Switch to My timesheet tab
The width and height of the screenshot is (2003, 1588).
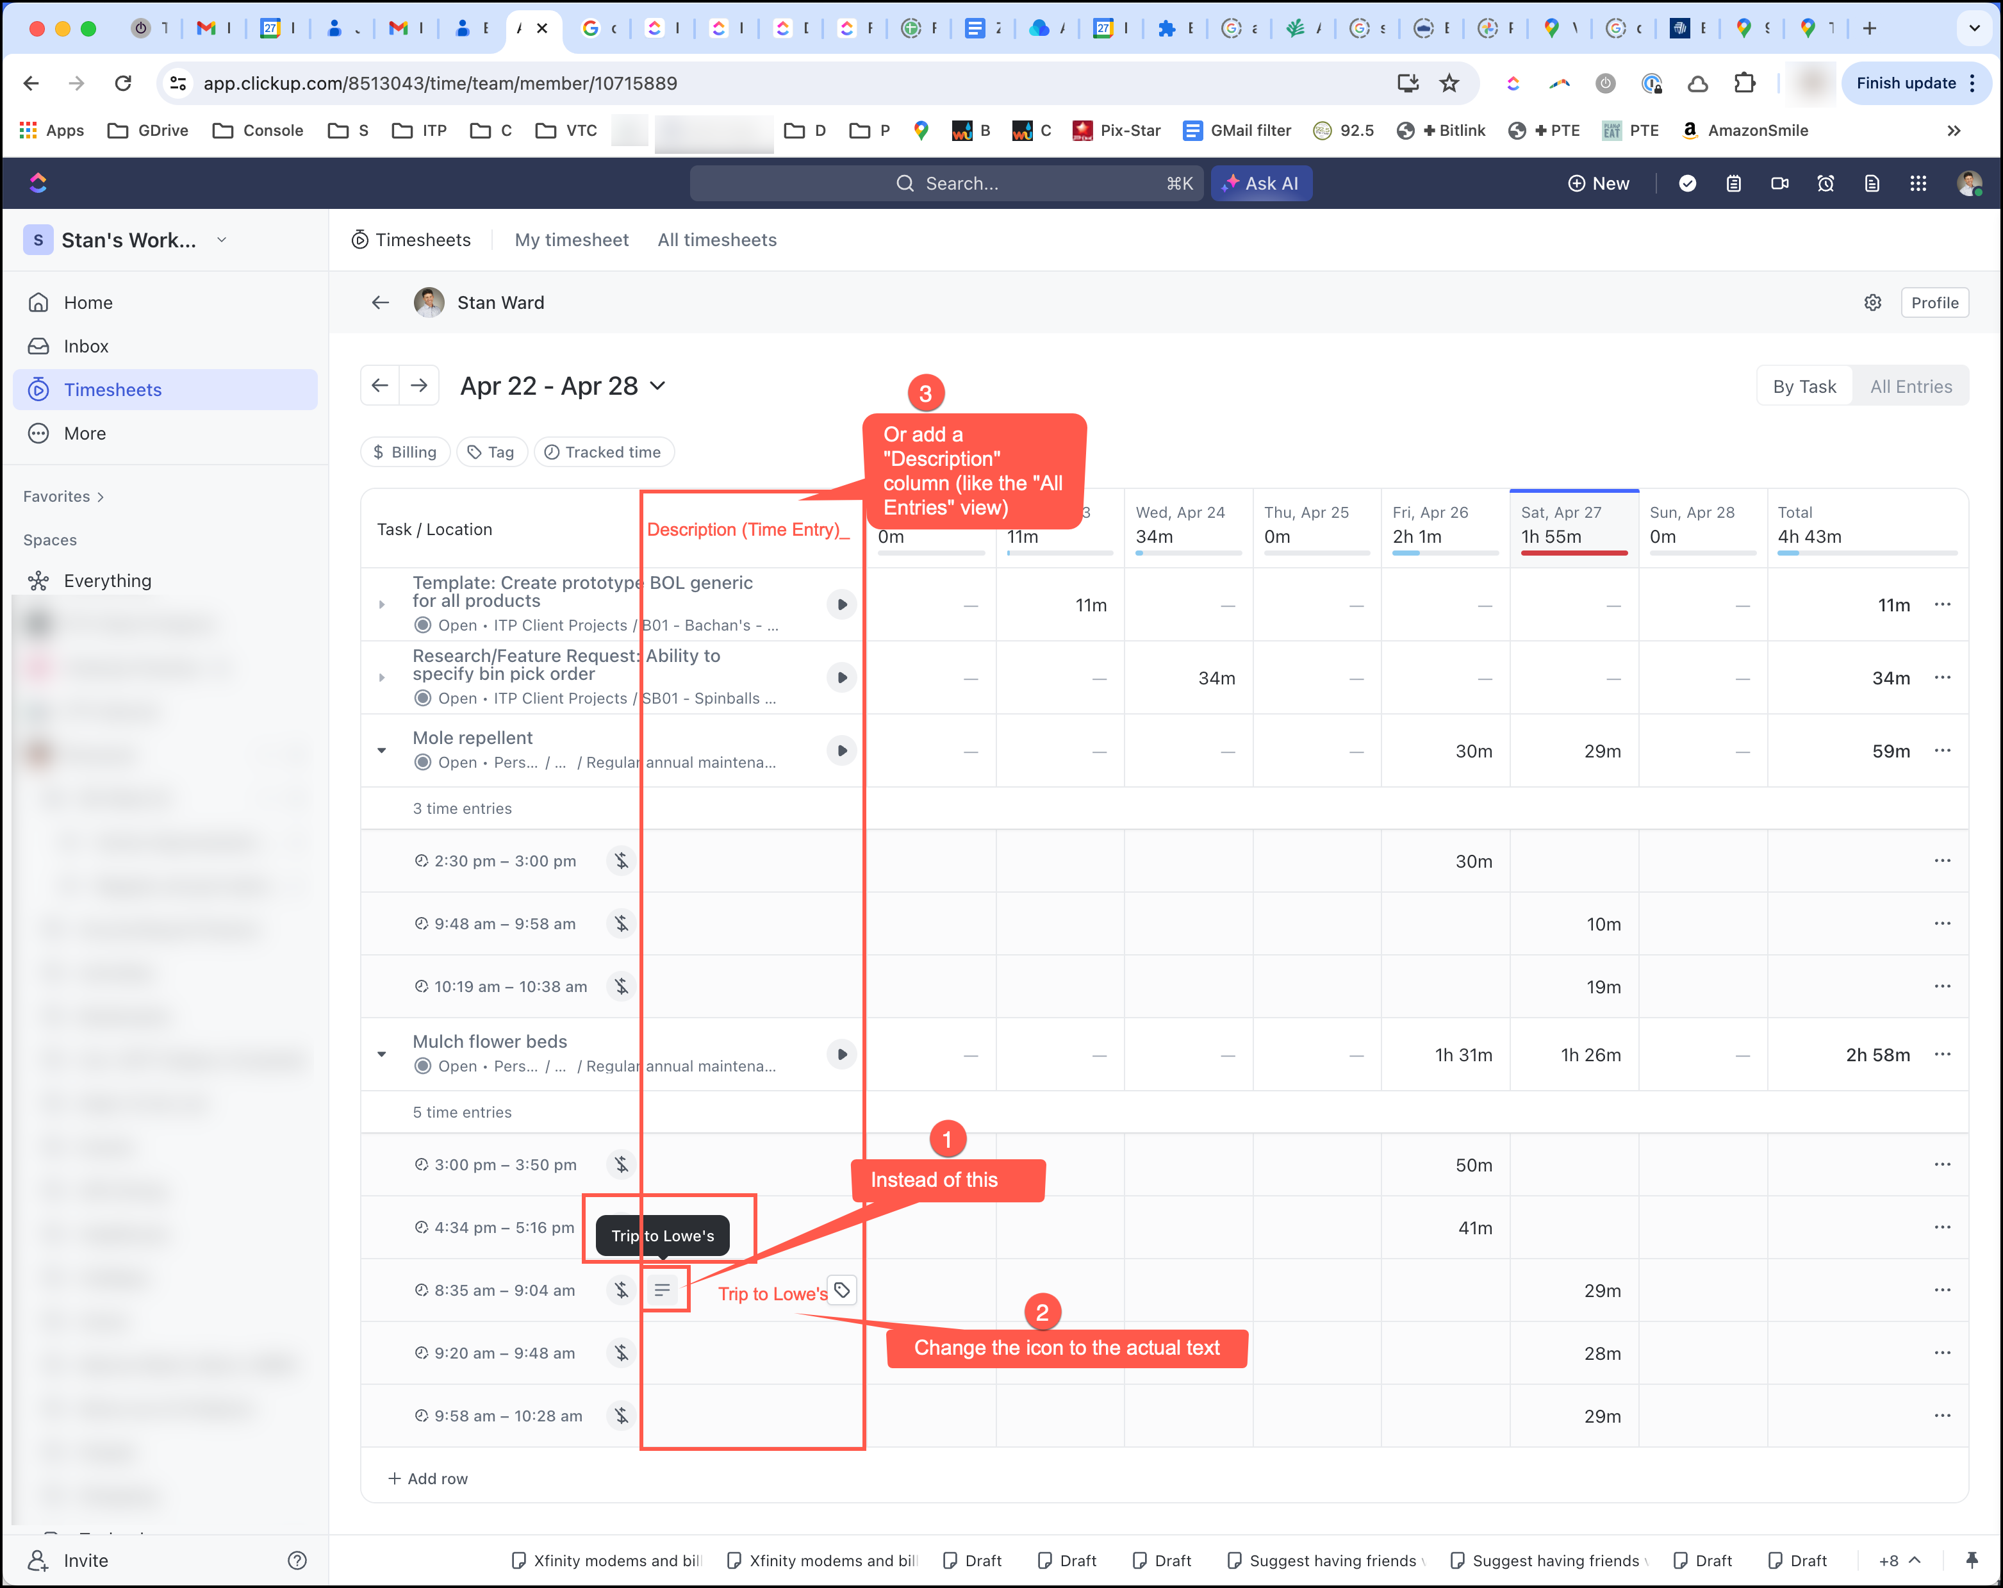coord(571,239)
